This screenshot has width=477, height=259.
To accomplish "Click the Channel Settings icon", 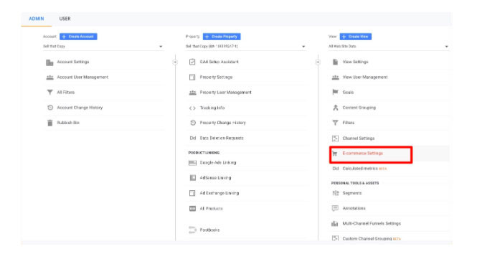I will pos(335,138).
